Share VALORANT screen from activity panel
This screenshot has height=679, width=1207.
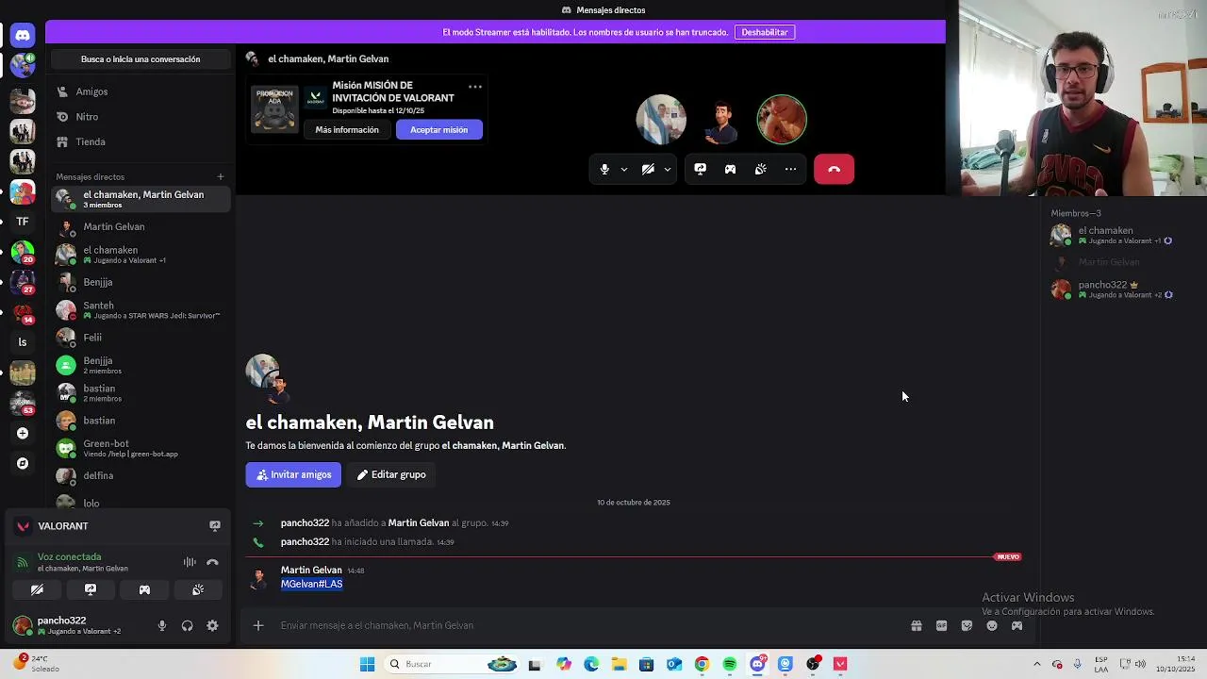click(215, 526)
